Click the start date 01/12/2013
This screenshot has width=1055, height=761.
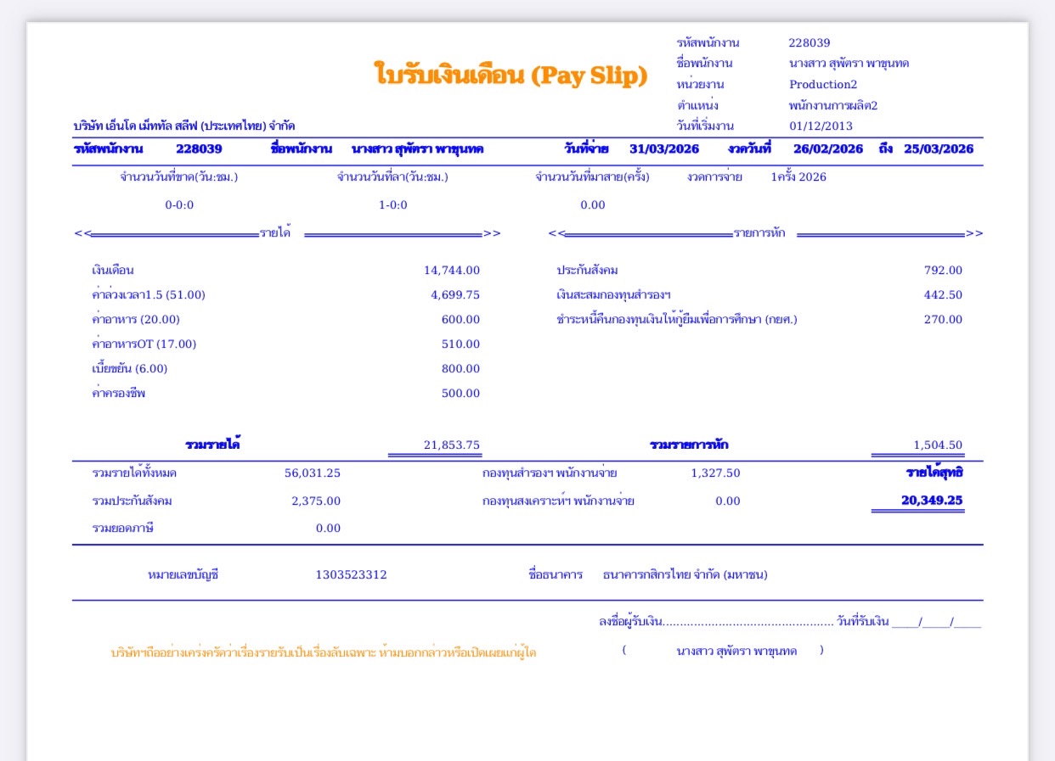coord(820,126)
